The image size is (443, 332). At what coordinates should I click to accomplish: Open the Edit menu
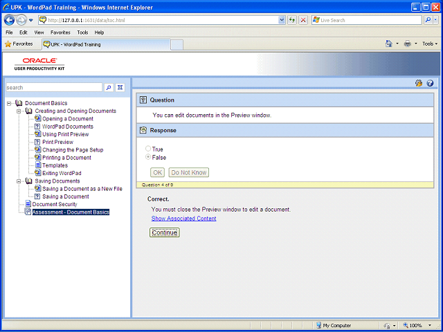click(23, 33)
